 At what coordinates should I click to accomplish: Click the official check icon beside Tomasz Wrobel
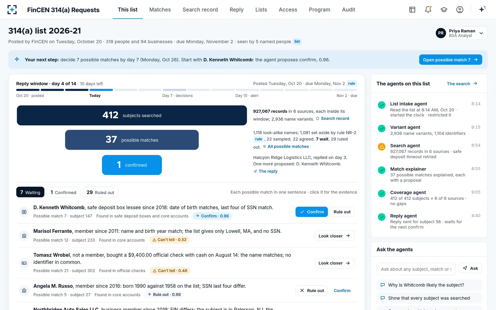24,263
